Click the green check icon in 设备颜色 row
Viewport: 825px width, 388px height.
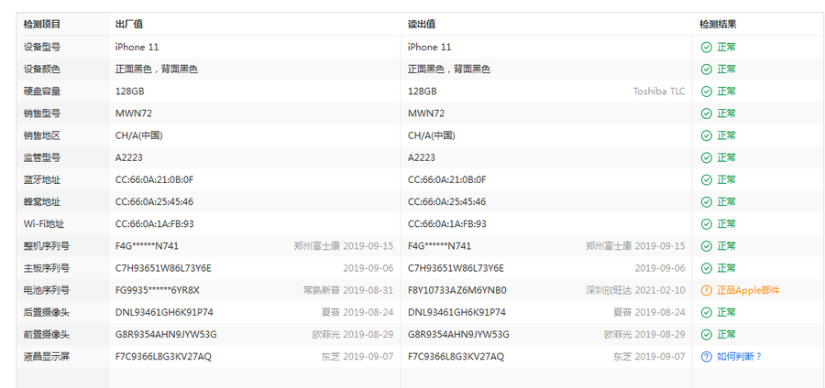tap(706, 70)
